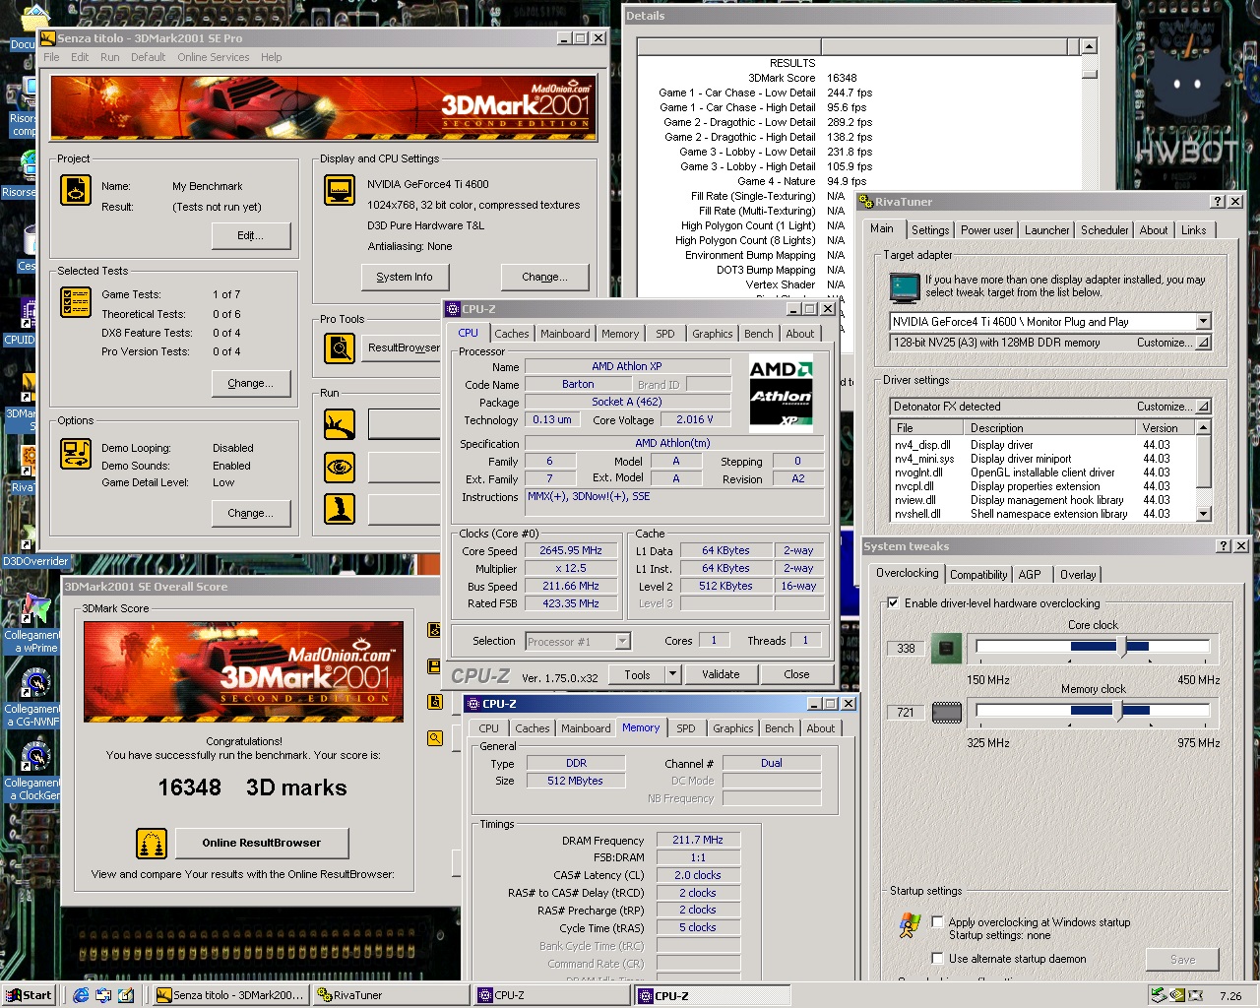Open the Run menu in 3DMark2001
The width and height of the screenshot is (1260, 1008).
(x=110, y=57)
